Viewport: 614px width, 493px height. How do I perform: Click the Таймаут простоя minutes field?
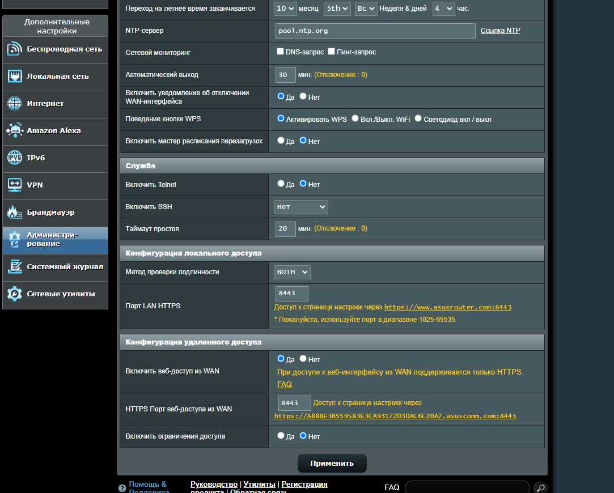click(286, 228)
